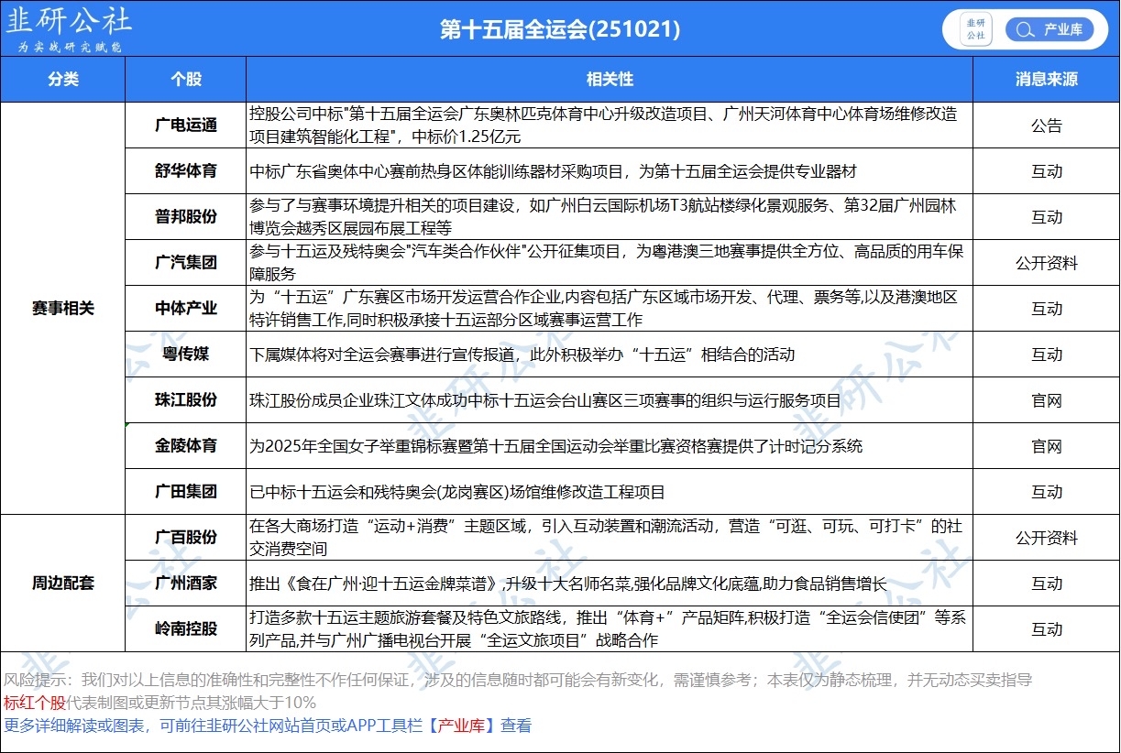The width and height of the screenshot is (1121, 753).
Task: Click the 周边配套 category cell
Action: tap(63, 584)
